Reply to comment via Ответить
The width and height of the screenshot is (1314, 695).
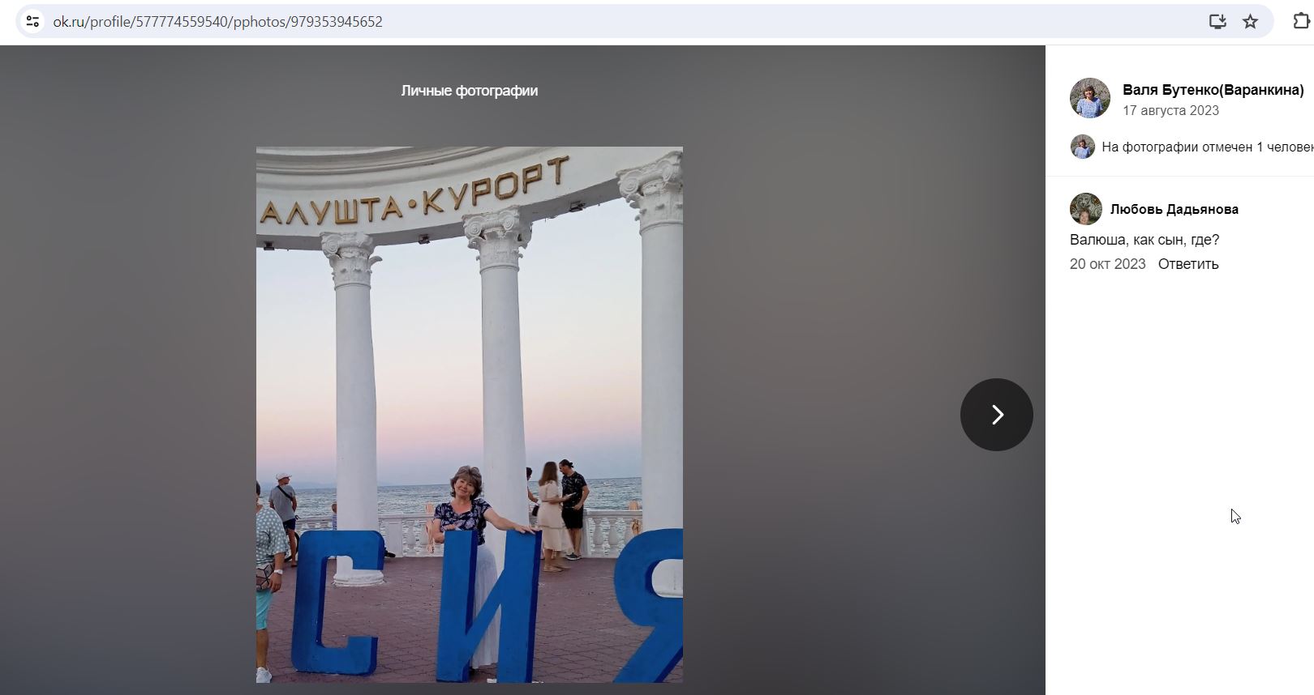(x=1187, y=264)
